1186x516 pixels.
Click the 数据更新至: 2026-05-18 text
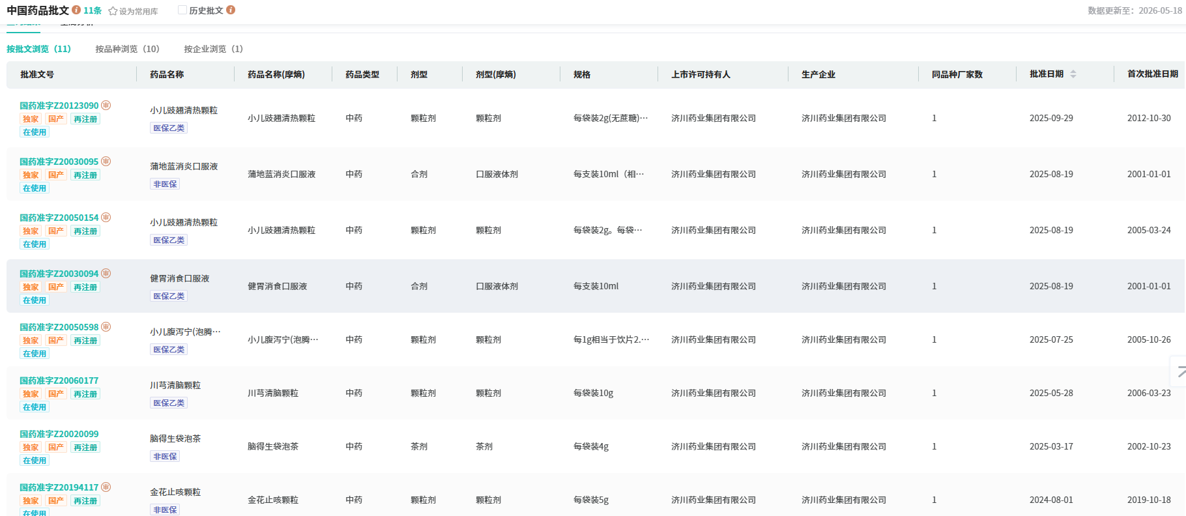(x=1135, y=10)
